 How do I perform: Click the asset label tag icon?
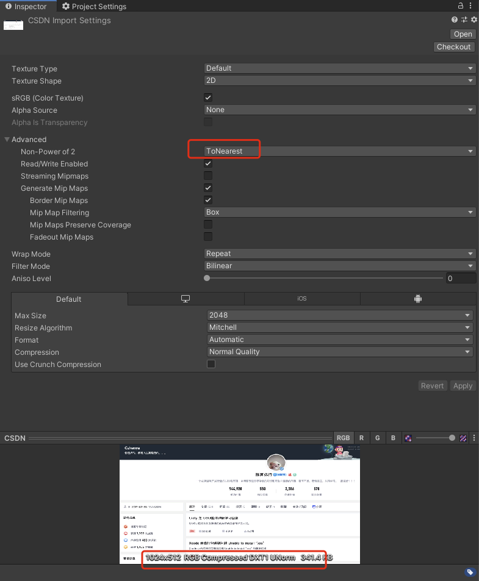coord(470,572)
